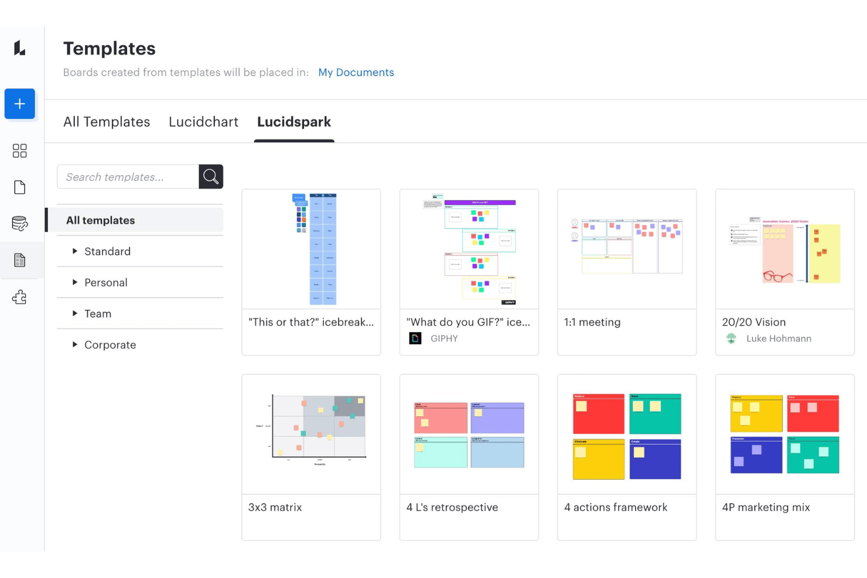Image resolution: width=867 pixels, height=578 pixels.
Task: Open the 4P marketing mix thumbnail
Action: coord(785,434)
